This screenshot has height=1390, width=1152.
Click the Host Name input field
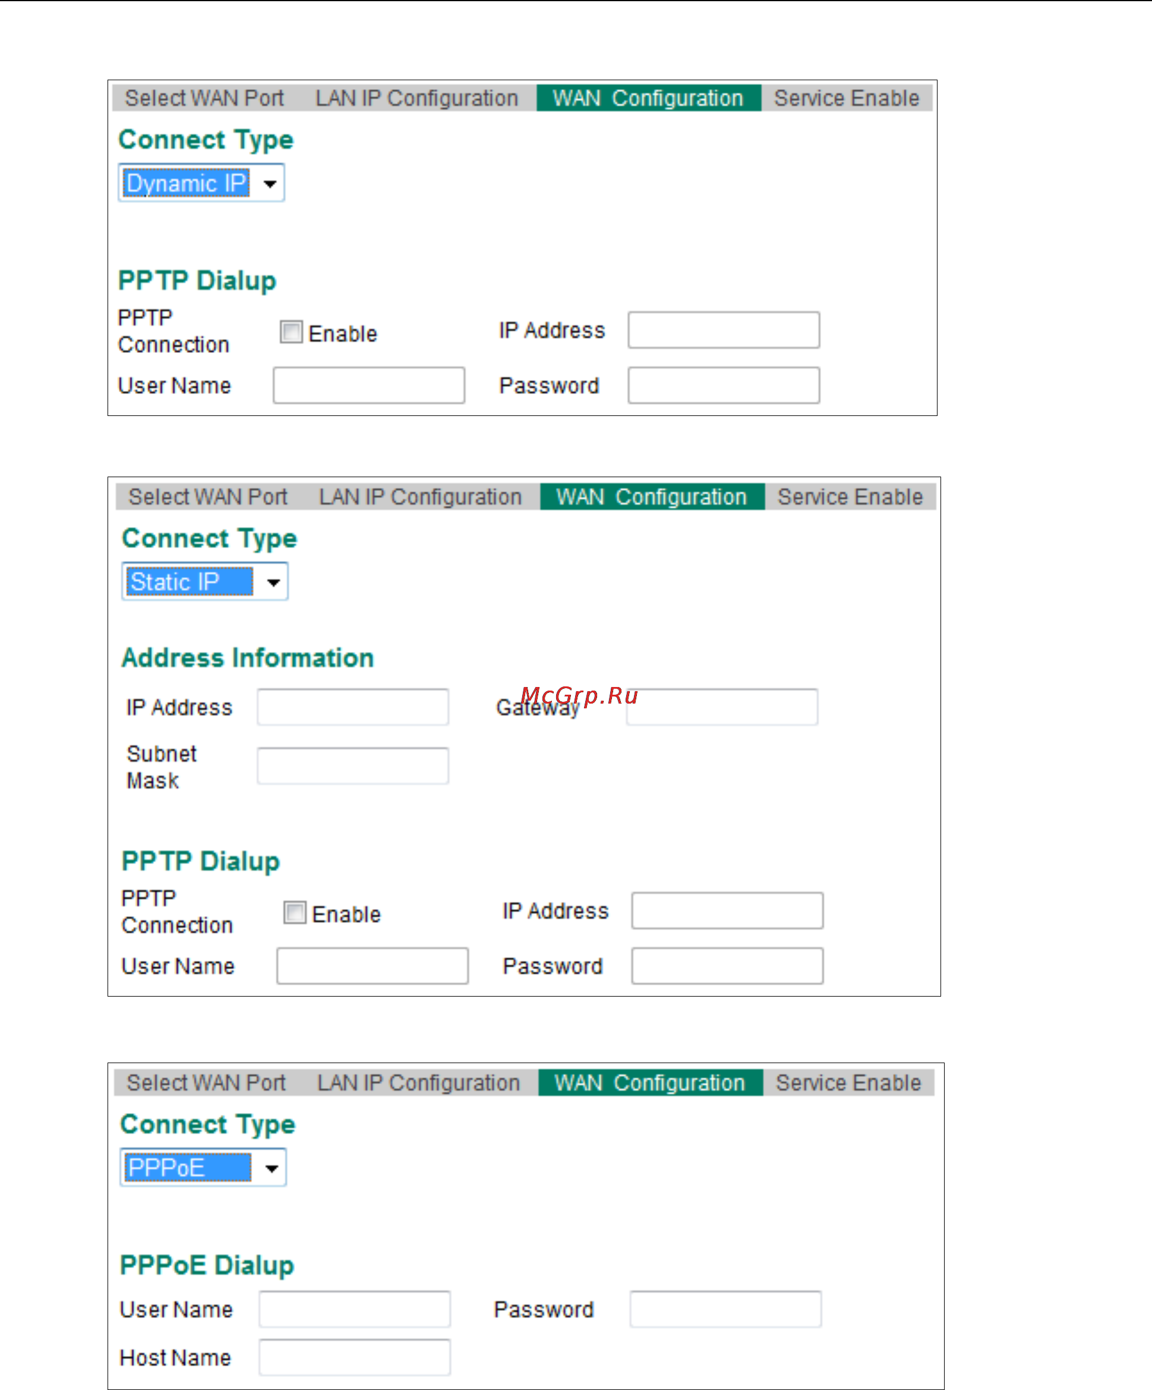click(x=355, y=1357)
